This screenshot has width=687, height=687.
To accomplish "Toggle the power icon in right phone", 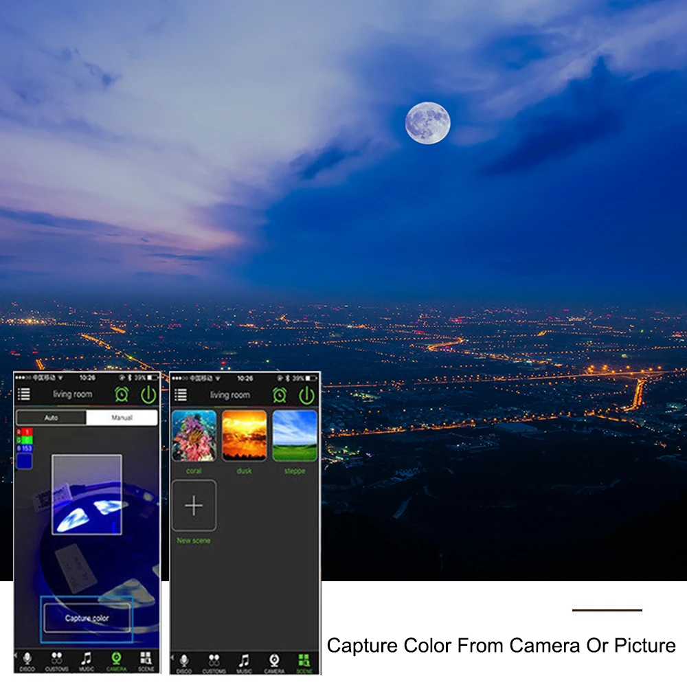I will click(306, 395).
